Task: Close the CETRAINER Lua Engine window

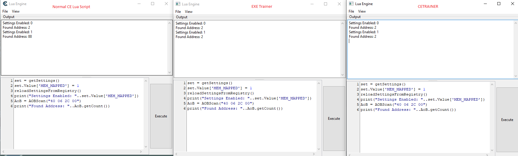Action: 513,4
